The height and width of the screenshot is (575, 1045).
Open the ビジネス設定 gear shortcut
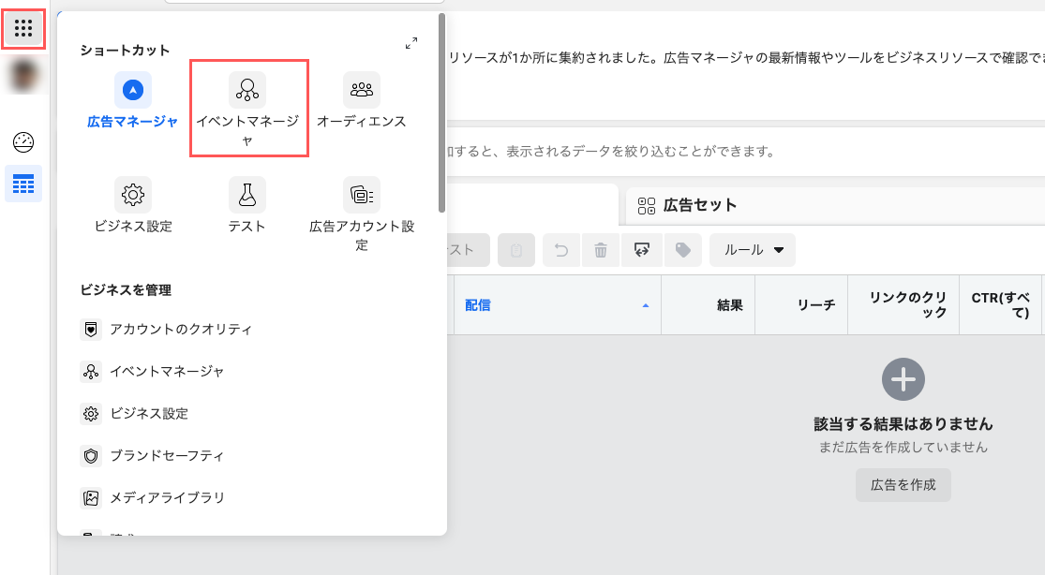(133, 195)
